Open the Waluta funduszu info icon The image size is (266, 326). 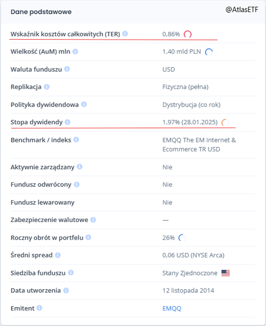[67, 69]
